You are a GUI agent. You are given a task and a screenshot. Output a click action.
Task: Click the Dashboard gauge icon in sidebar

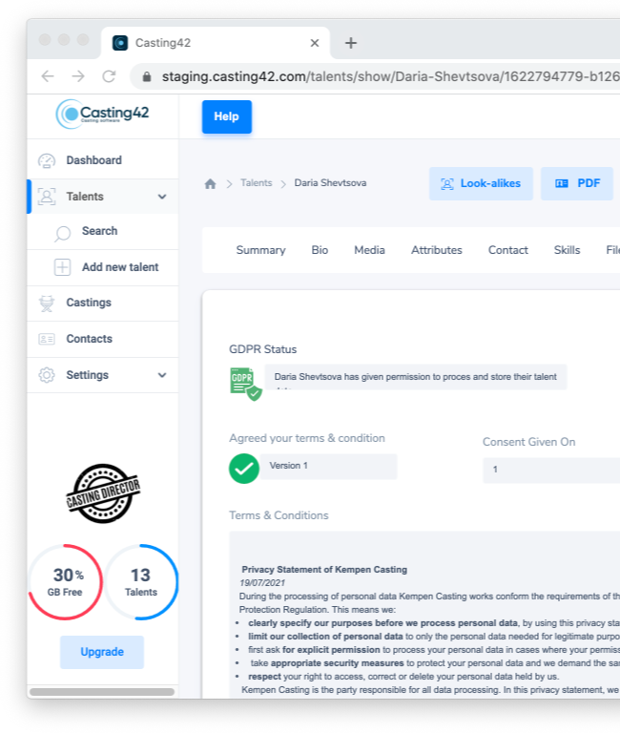click(x=47, y=160)
